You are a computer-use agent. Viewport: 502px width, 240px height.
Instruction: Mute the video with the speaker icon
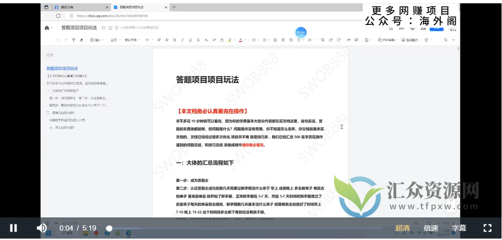pyautogui.click(x=42, y=228)
